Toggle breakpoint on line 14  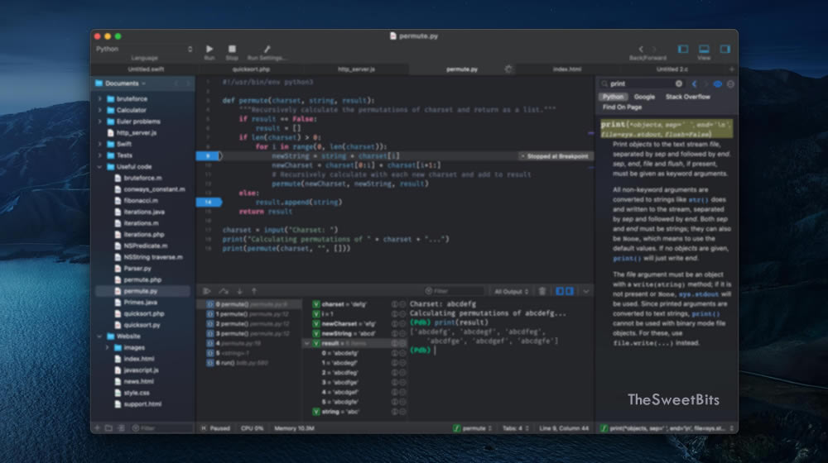pos(209,202)
